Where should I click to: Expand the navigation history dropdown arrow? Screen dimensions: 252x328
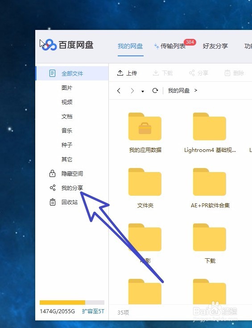[x=143, y=91]
